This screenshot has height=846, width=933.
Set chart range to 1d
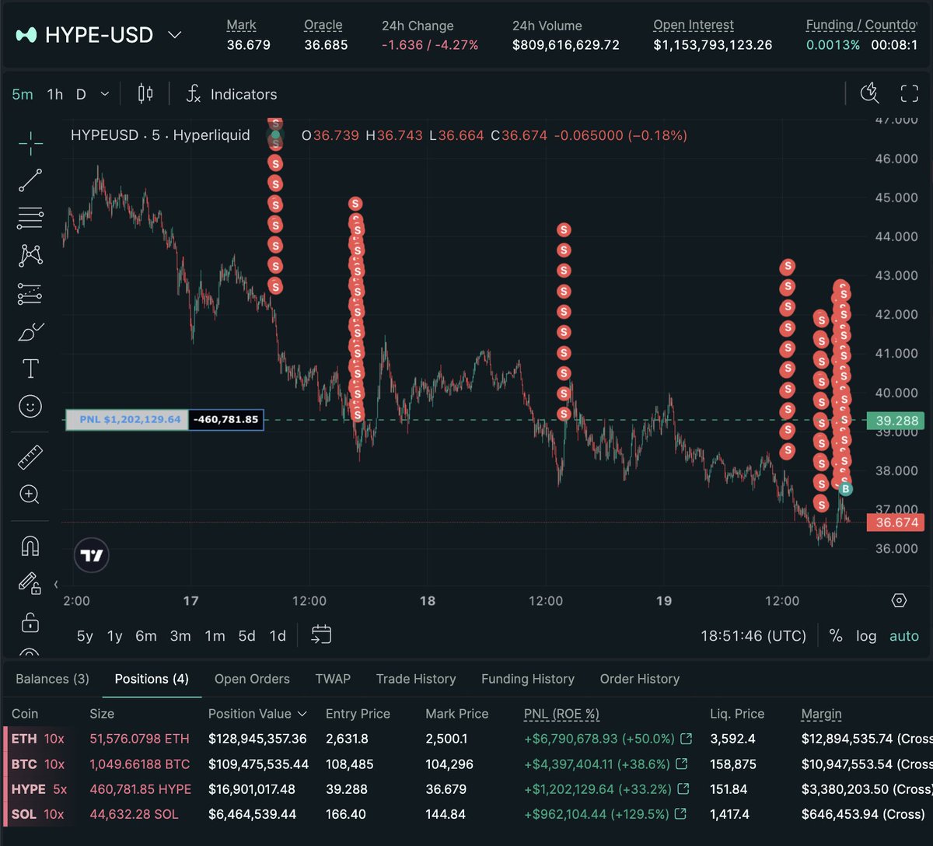coord(278,635)
